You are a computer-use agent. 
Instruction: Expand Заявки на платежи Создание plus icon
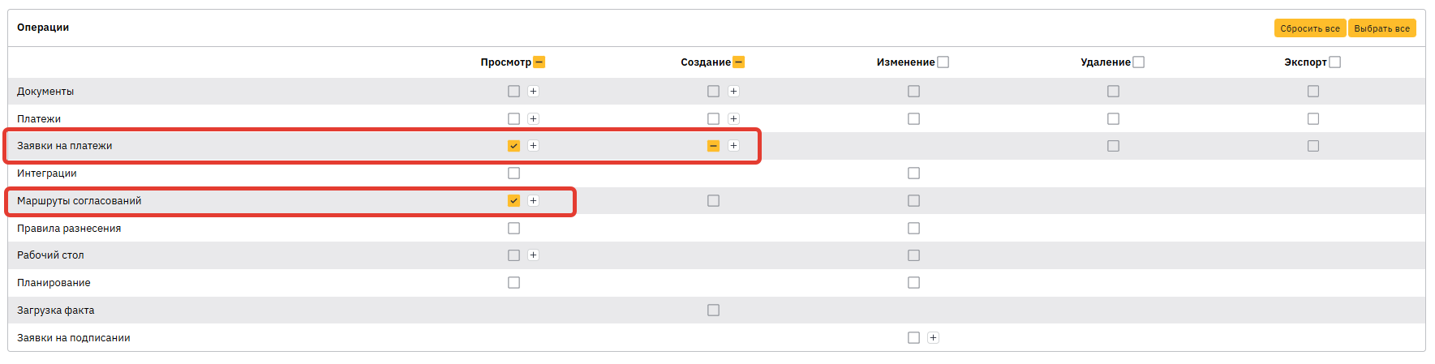click(733, 146)
